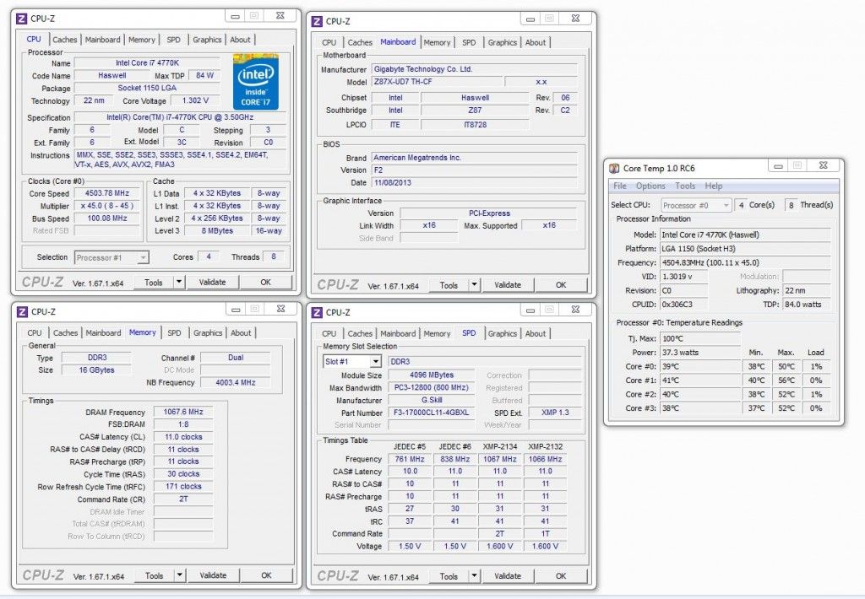Switch to SPD tab in the Processor window
865x599 pixels.
(173, 40)
